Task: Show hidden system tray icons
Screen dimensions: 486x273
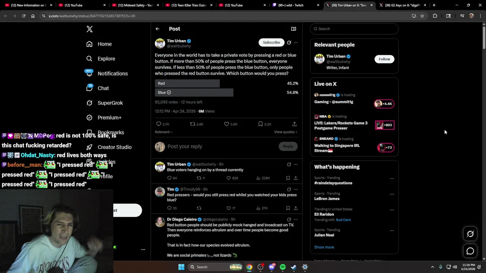Action: click(x=432, y=267)
